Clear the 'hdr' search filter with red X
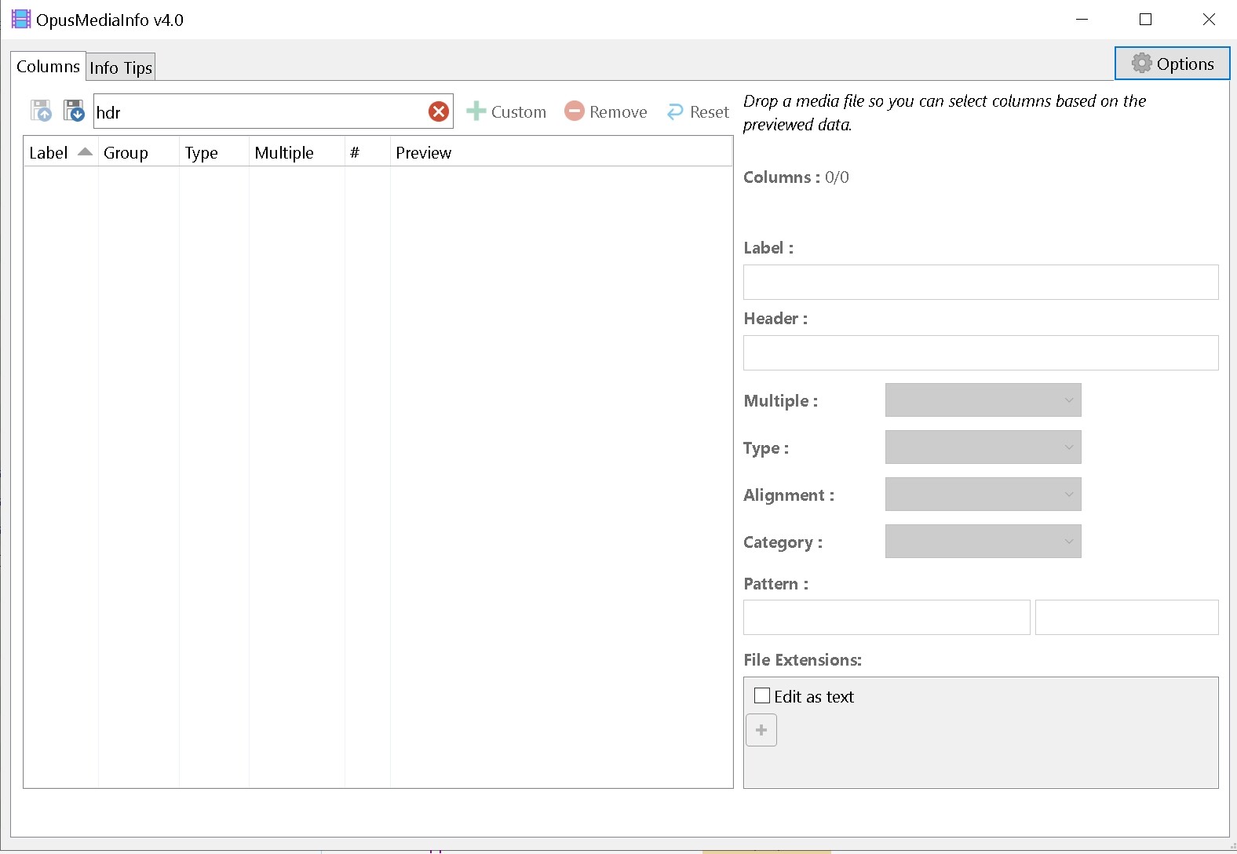Image resolution: width=1237 pixels, height=854 pixels. pos(439,111)
